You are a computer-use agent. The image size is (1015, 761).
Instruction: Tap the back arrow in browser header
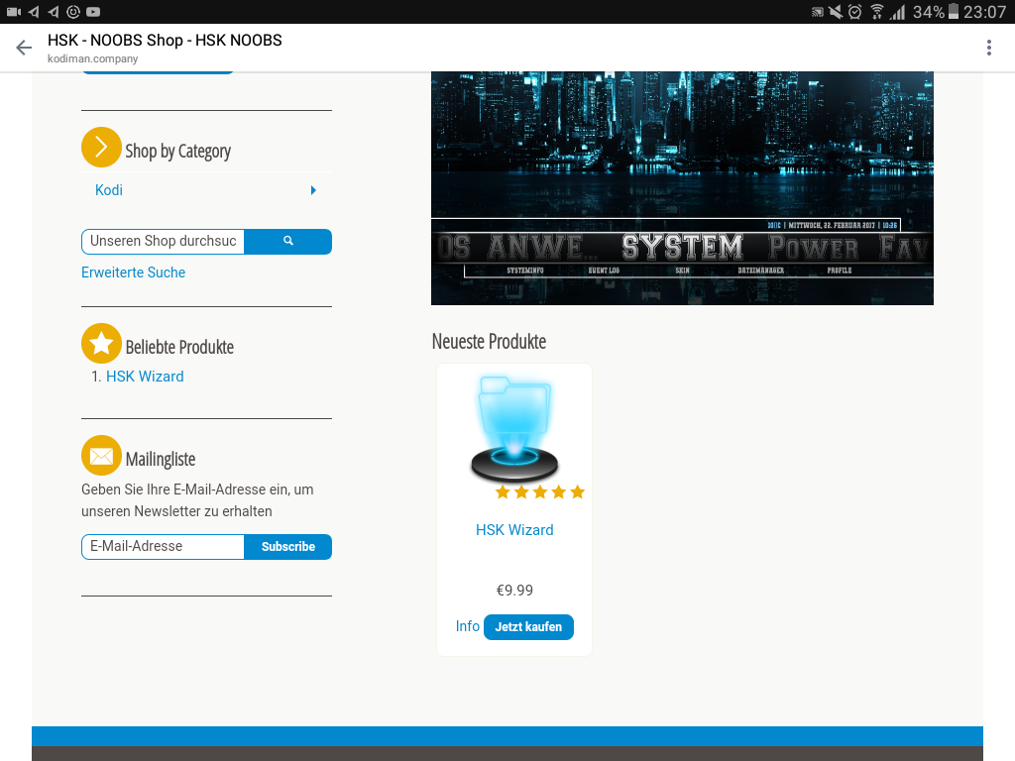24,48
